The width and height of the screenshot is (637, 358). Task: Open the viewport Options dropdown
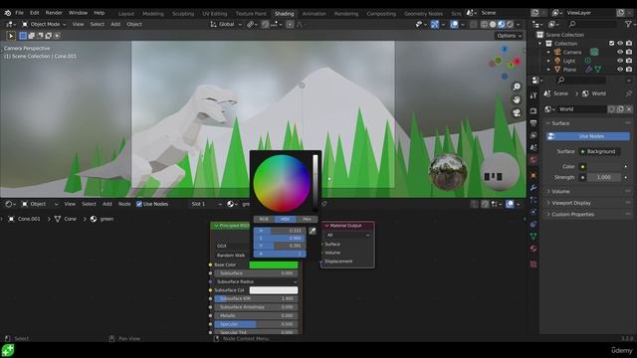509,36
